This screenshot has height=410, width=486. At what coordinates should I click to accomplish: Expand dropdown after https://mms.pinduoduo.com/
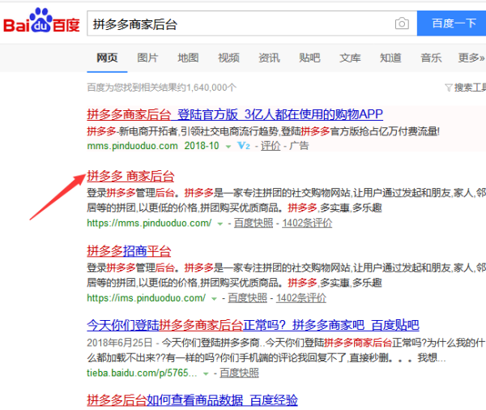(220, 224)
